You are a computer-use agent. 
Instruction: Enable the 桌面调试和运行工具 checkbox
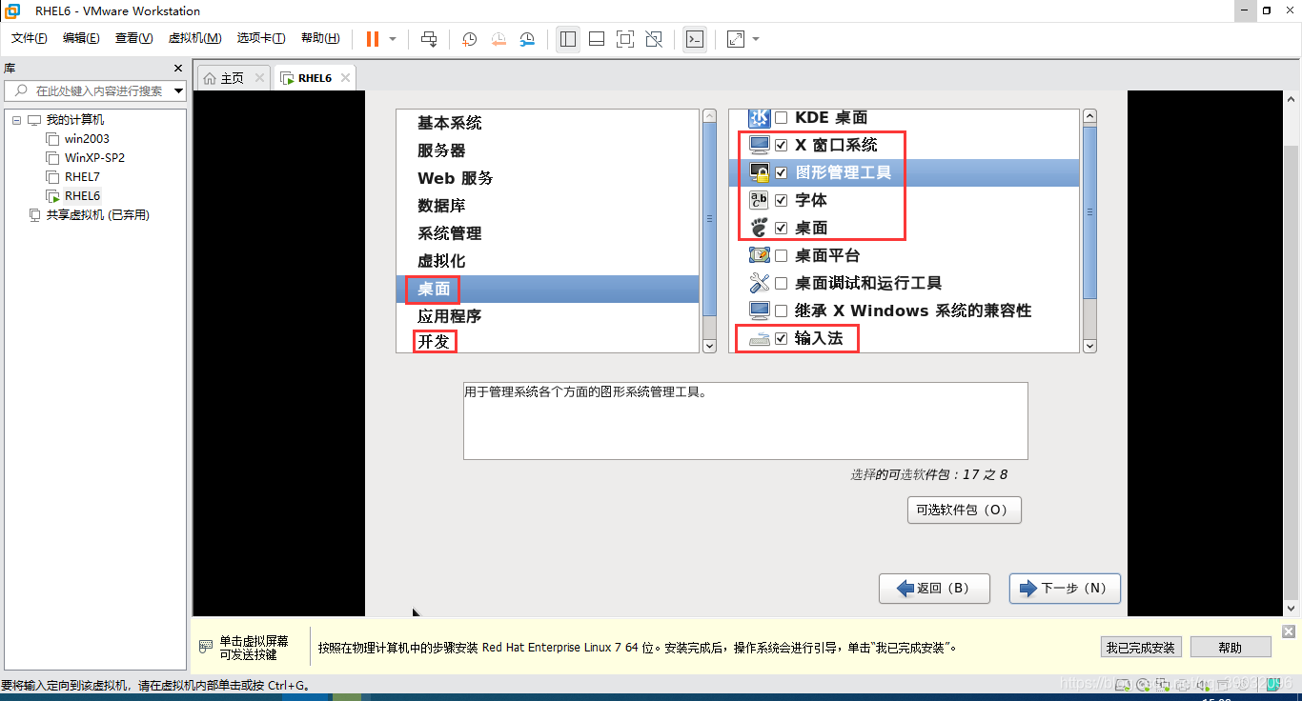pos(781,284)
